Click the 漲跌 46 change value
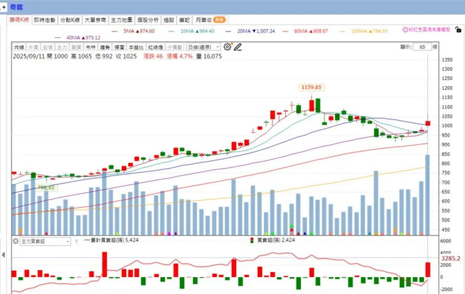 tap(153, 56)
